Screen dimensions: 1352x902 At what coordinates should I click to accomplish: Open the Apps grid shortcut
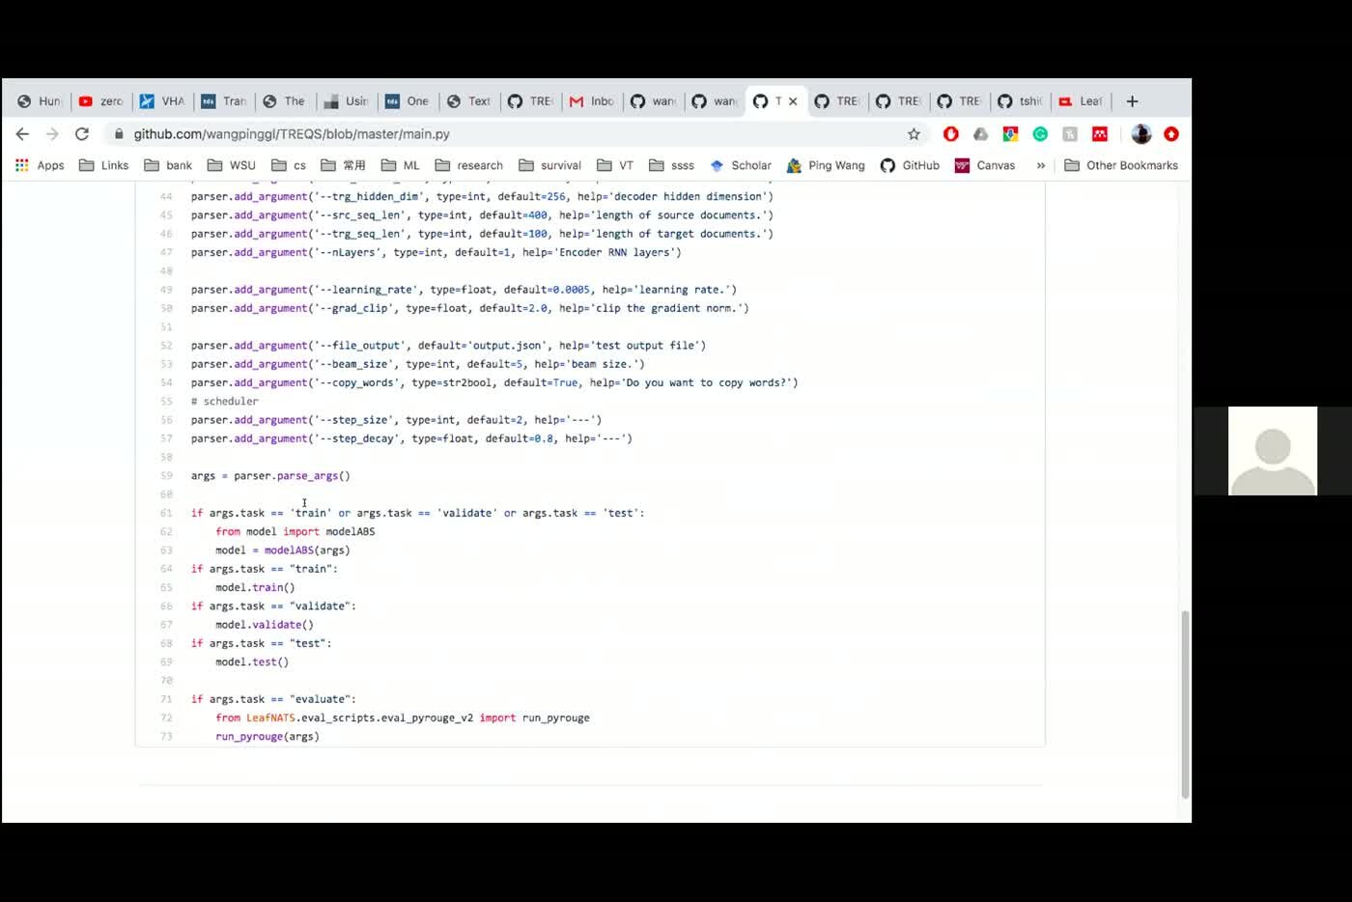[40, 165]
